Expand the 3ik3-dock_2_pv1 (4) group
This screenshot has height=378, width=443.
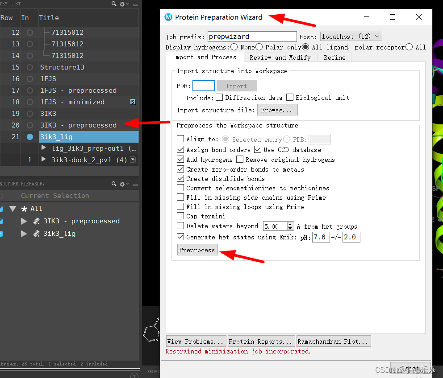coord(43,160)
